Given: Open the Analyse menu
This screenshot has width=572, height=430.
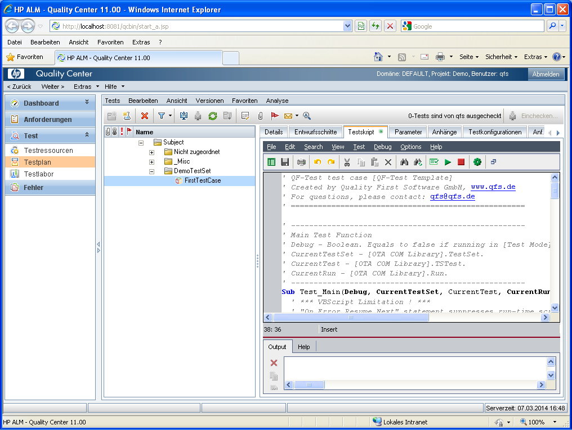Looking at the screenshot, I should [x=277, y=101].
